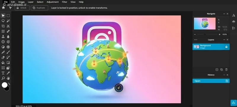Select the Hand pan tool

[x=8, y=78]
